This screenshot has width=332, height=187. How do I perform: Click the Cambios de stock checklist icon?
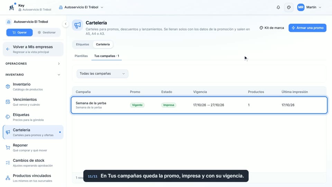tap(8, 163)
